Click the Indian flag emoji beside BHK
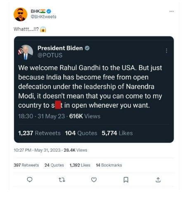The height and width of the screenshot is (200, 189). [x=43, y=11]
